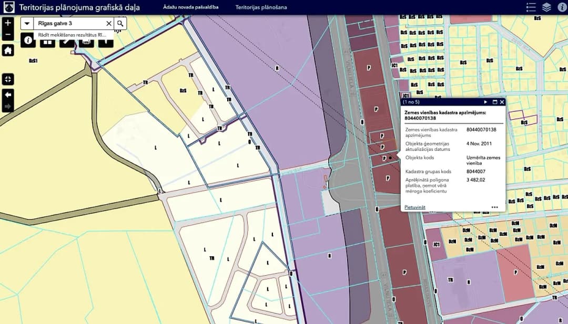Open the search source dropdown arrow
Screen dimensions: 568x324
coord(27,24)
